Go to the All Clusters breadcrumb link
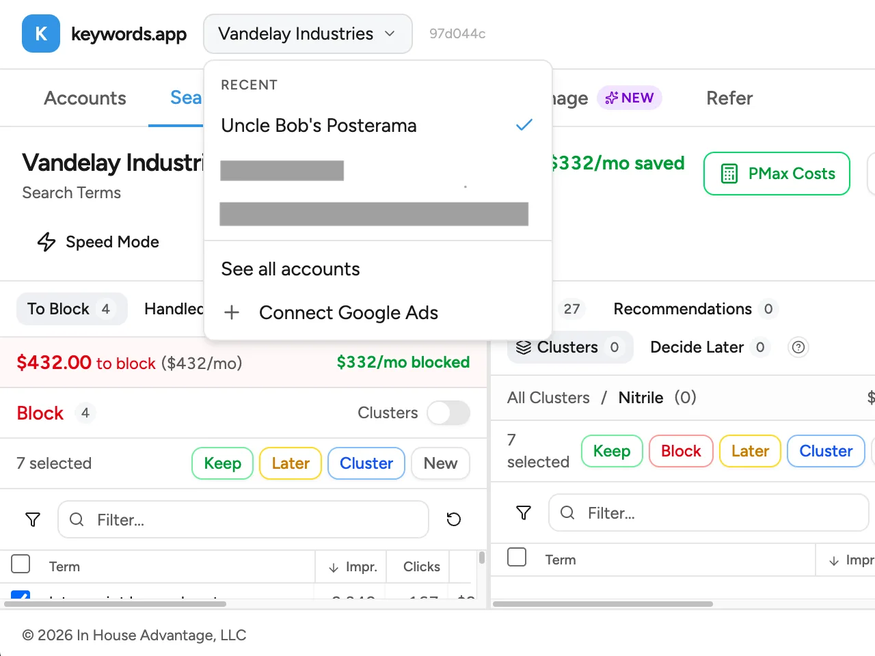This screenshot has width=875, height=656. (x=548, y=398)
